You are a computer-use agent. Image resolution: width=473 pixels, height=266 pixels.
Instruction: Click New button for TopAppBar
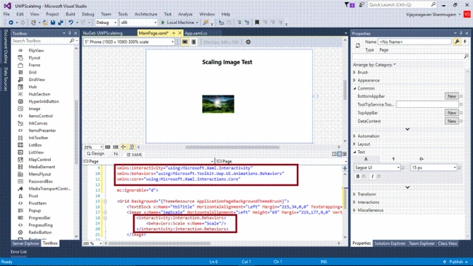[x=452, y=113]
